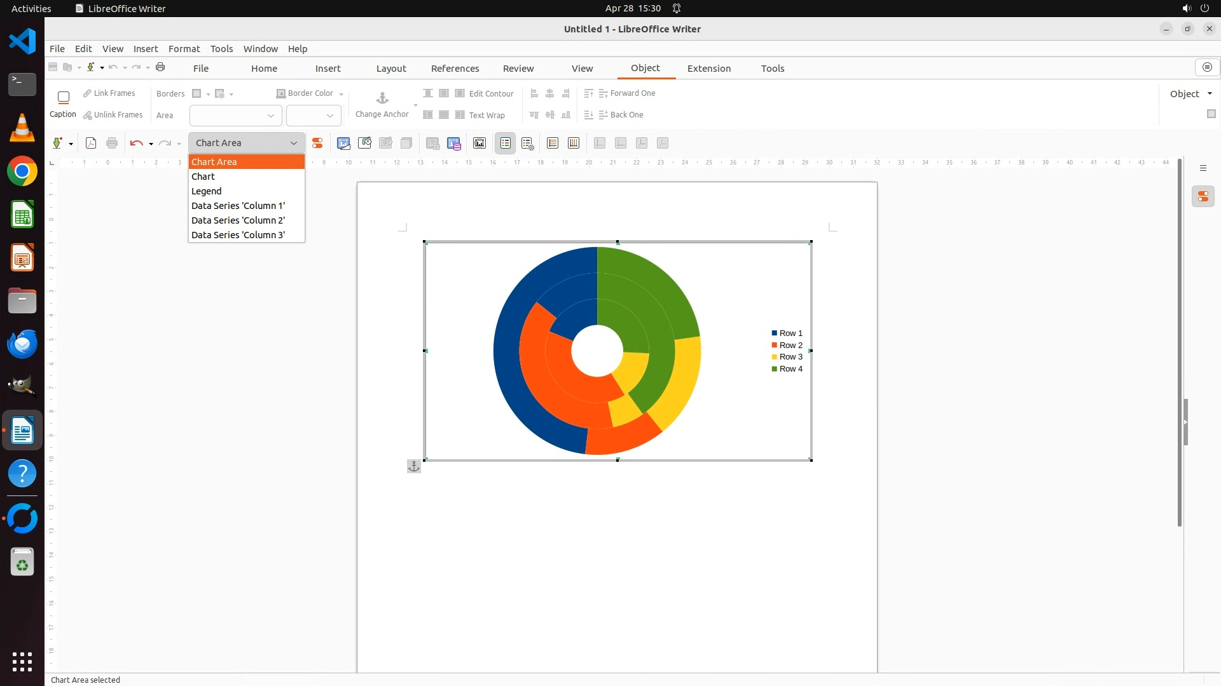The width and height of the screenshot is (1221, 686).
Task: Select Data Series 'Column 2' from list
Action: tap(238, 220)
